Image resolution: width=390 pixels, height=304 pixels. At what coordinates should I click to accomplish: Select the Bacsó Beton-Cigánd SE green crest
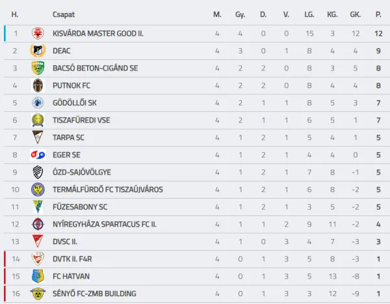[x=38, y=68]
